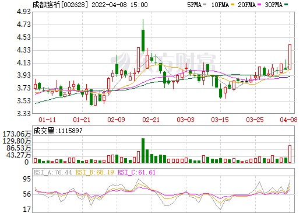Click the last red candlestick on 04-08

point(290,57)
